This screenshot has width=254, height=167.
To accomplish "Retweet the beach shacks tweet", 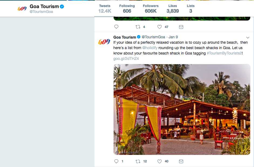I will [138, 161].
